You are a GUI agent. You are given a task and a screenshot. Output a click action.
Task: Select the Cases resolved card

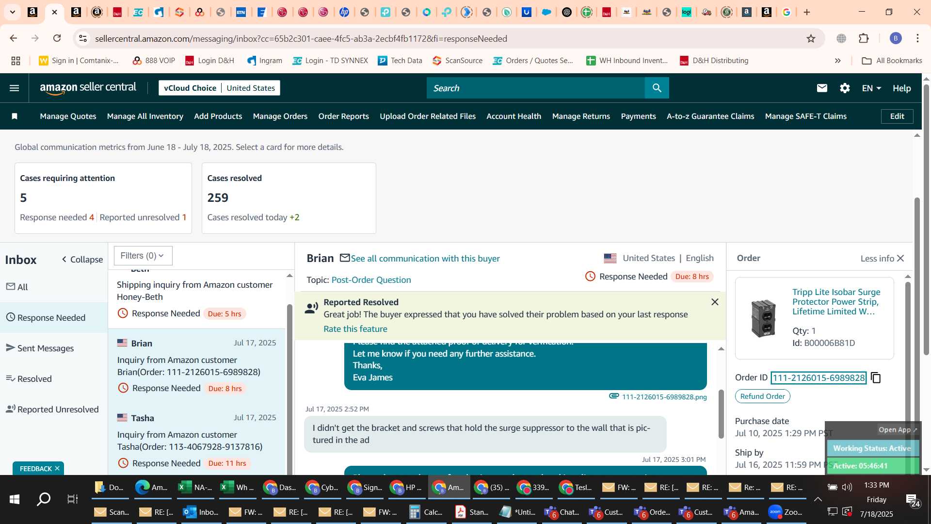(x=289, y=198)
